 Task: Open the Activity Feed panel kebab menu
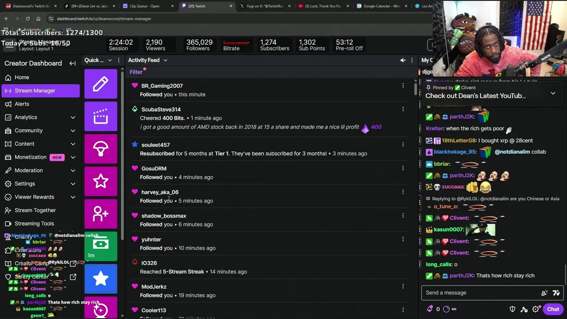click(x=412, y=60)
